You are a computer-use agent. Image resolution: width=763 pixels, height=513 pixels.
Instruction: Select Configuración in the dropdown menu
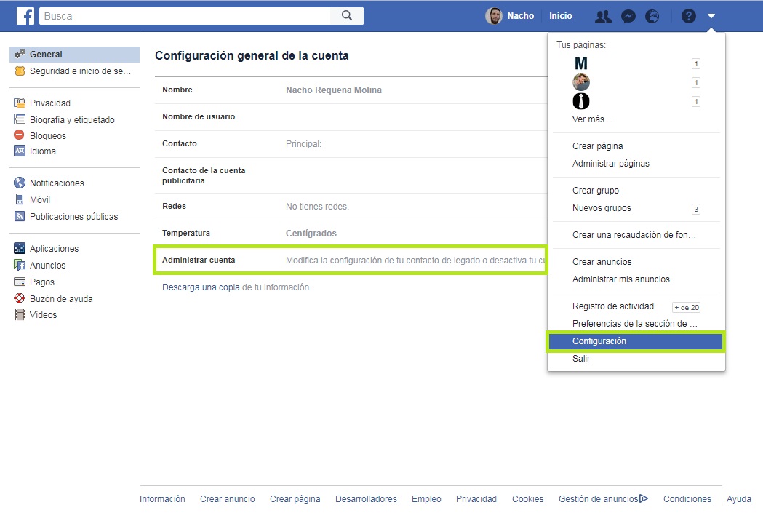pyautogui.click(x=599, y=341)
